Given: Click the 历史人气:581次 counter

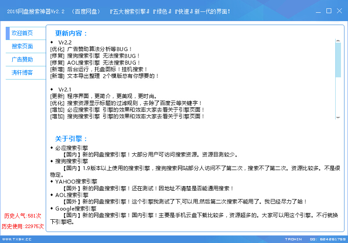Looking at the screenshot, I should 23,216.
